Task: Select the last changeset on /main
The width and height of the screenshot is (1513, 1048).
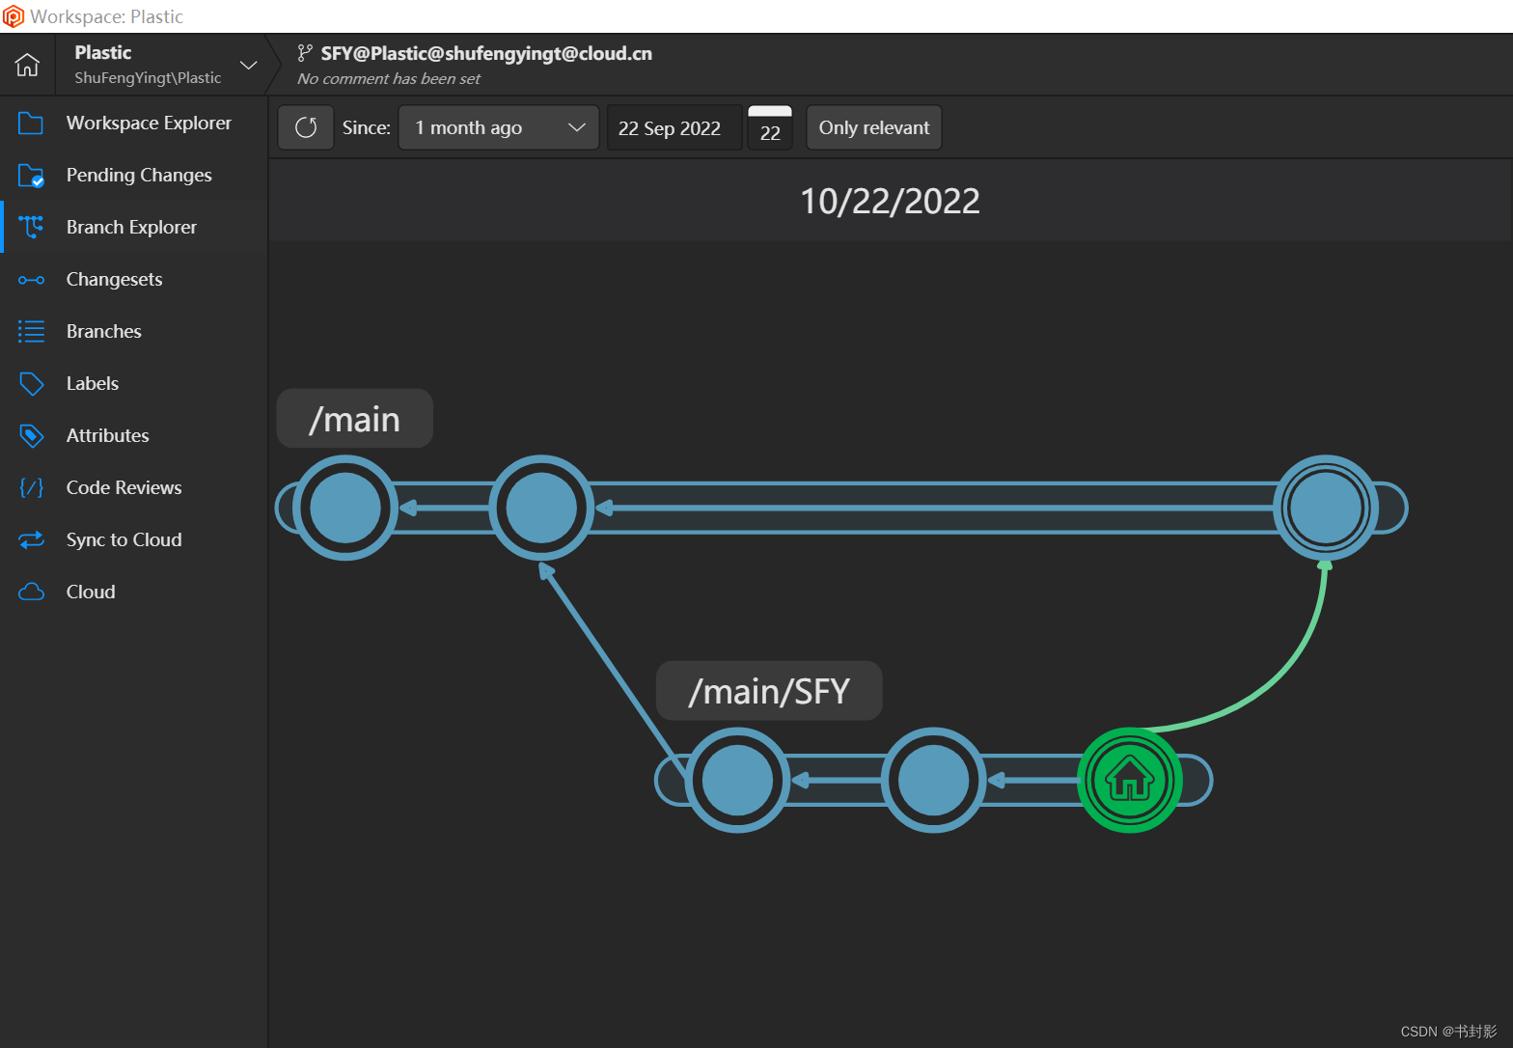Action: click(1326, 508)
